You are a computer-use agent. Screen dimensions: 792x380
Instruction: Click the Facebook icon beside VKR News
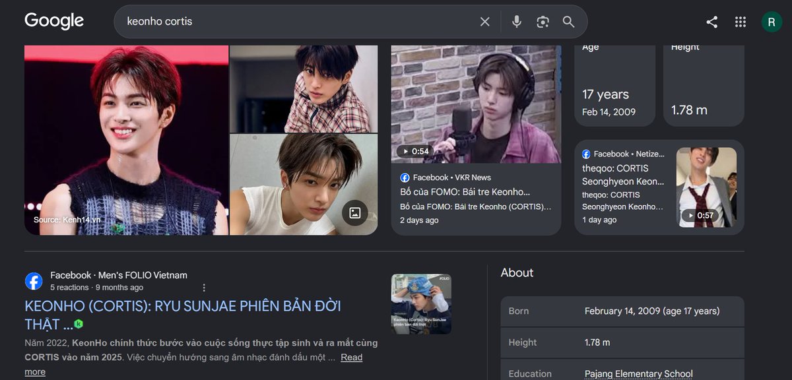[x=405, y=177]
